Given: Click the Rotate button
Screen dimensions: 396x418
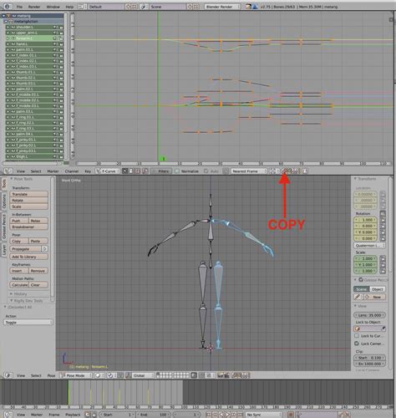Looking at the screenshot, I should point(29,201).
